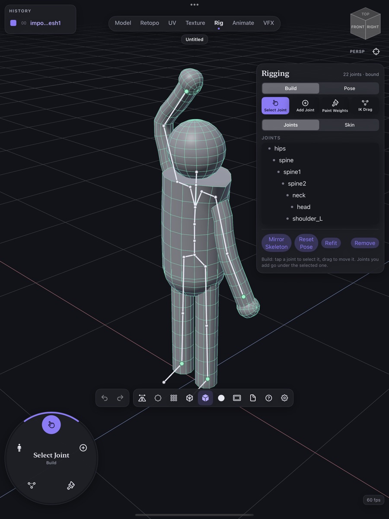389x519 pixels.
Task: Switch to solid purple cube display
Action: (205, 398)
